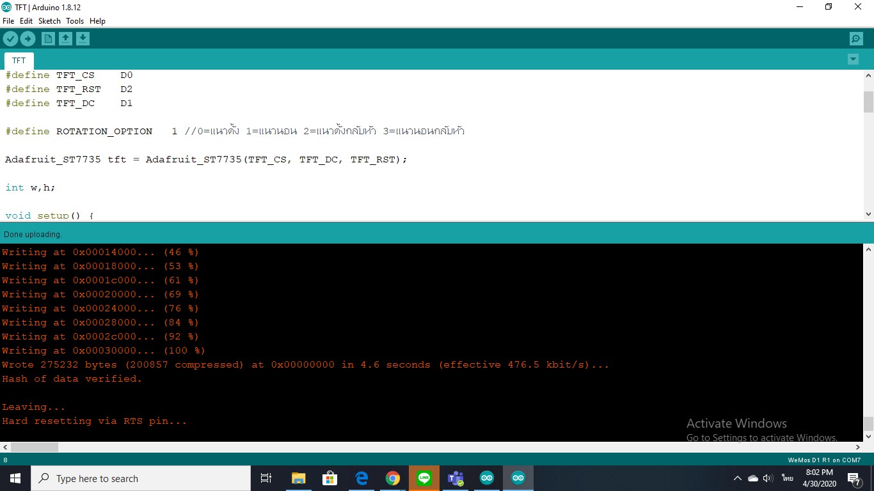The image size is (874, 491).
Task: Switch to the first Arduino taskbar window
Action: click(x=486, y=478)
